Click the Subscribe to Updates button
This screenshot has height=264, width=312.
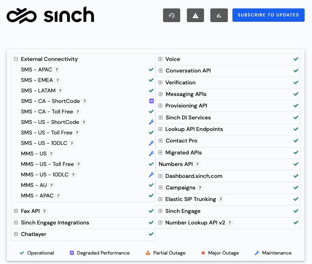tap(269, 15)
